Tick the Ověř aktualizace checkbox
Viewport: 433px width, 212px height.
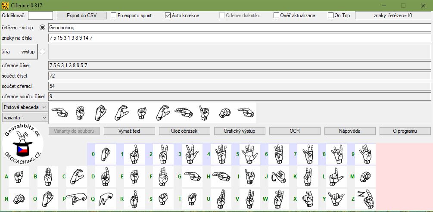coord(277,16)
